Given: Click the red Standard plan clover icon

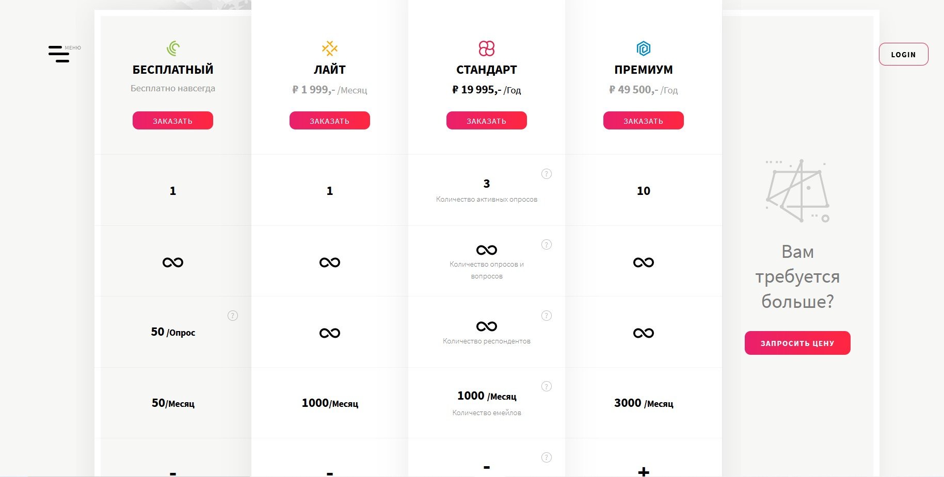Looking at the screenshot, I should (487, 48).
